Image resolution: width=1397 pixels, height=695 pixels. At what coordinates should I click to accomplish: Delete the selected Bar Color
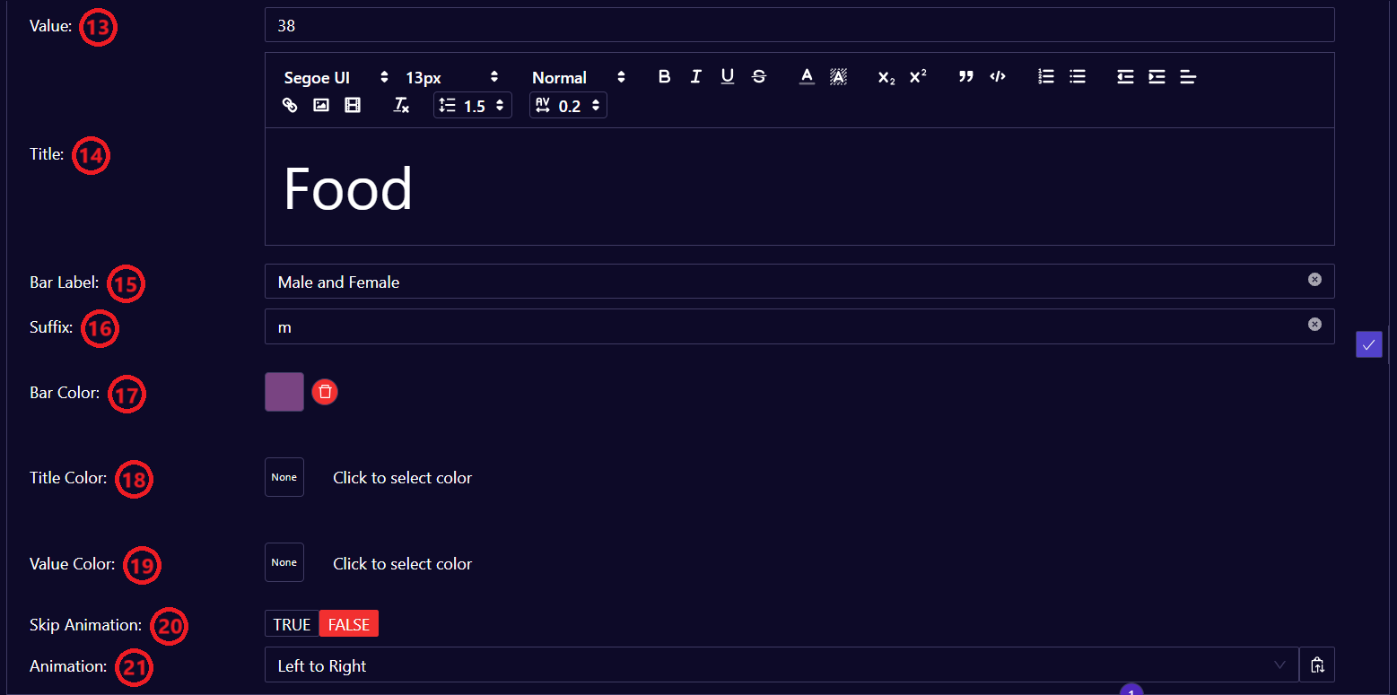pyautogui.click(x=324, y=392)
